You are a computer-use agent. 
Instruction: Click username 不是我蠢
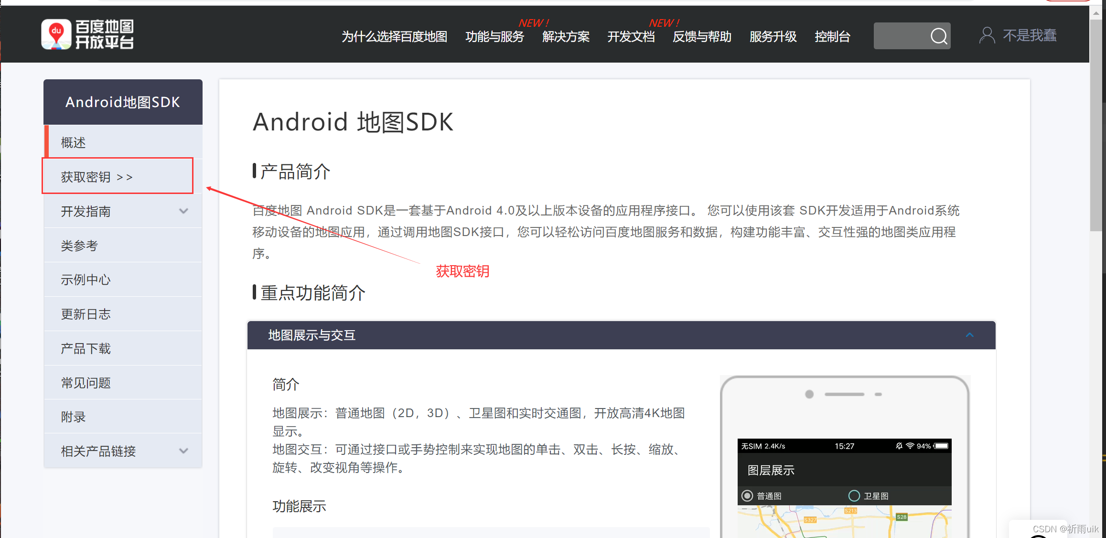(1030, 35)
